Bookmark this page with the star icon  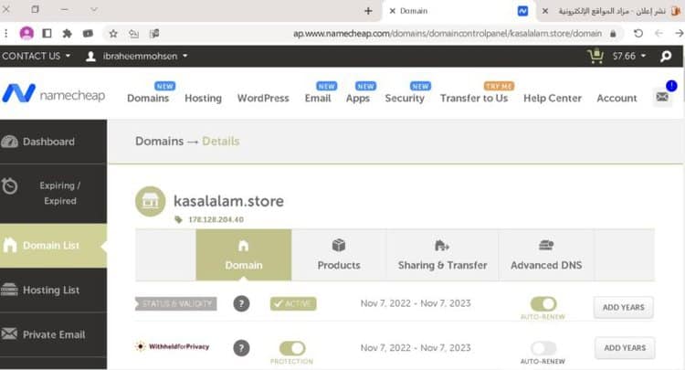113,33
